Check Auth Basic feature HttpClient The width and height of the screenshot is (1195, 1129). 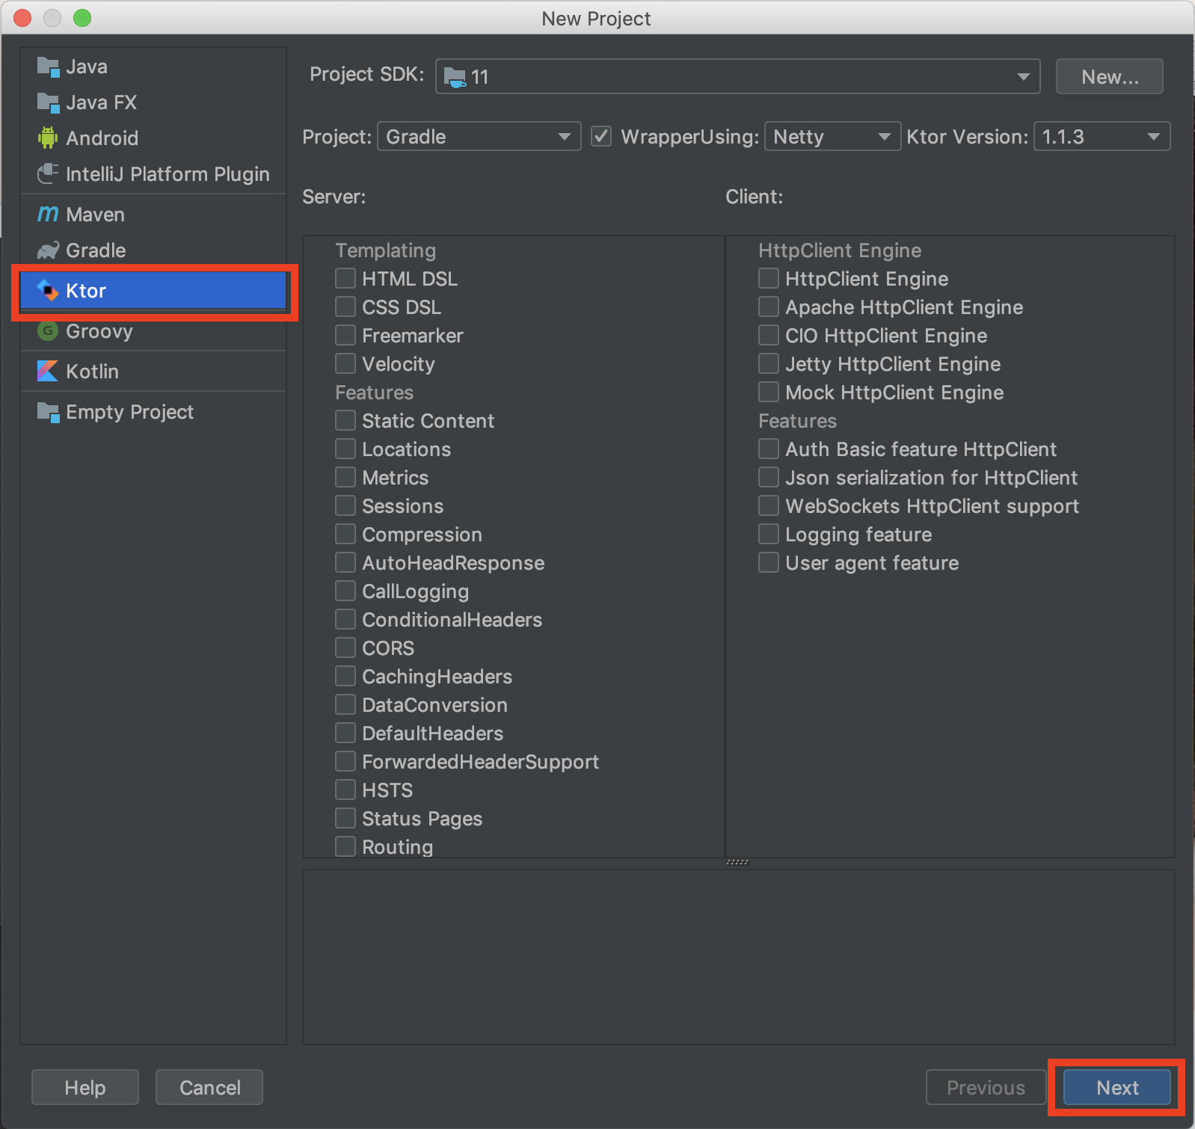tap(769, 449)
